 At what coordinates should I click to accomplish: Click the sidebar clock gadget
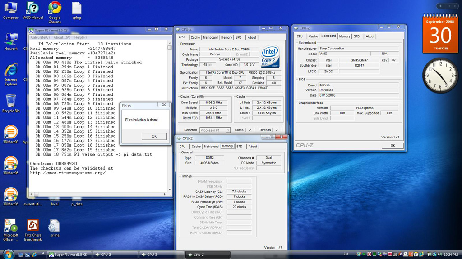pyautogui.click(x=440, y=76)
